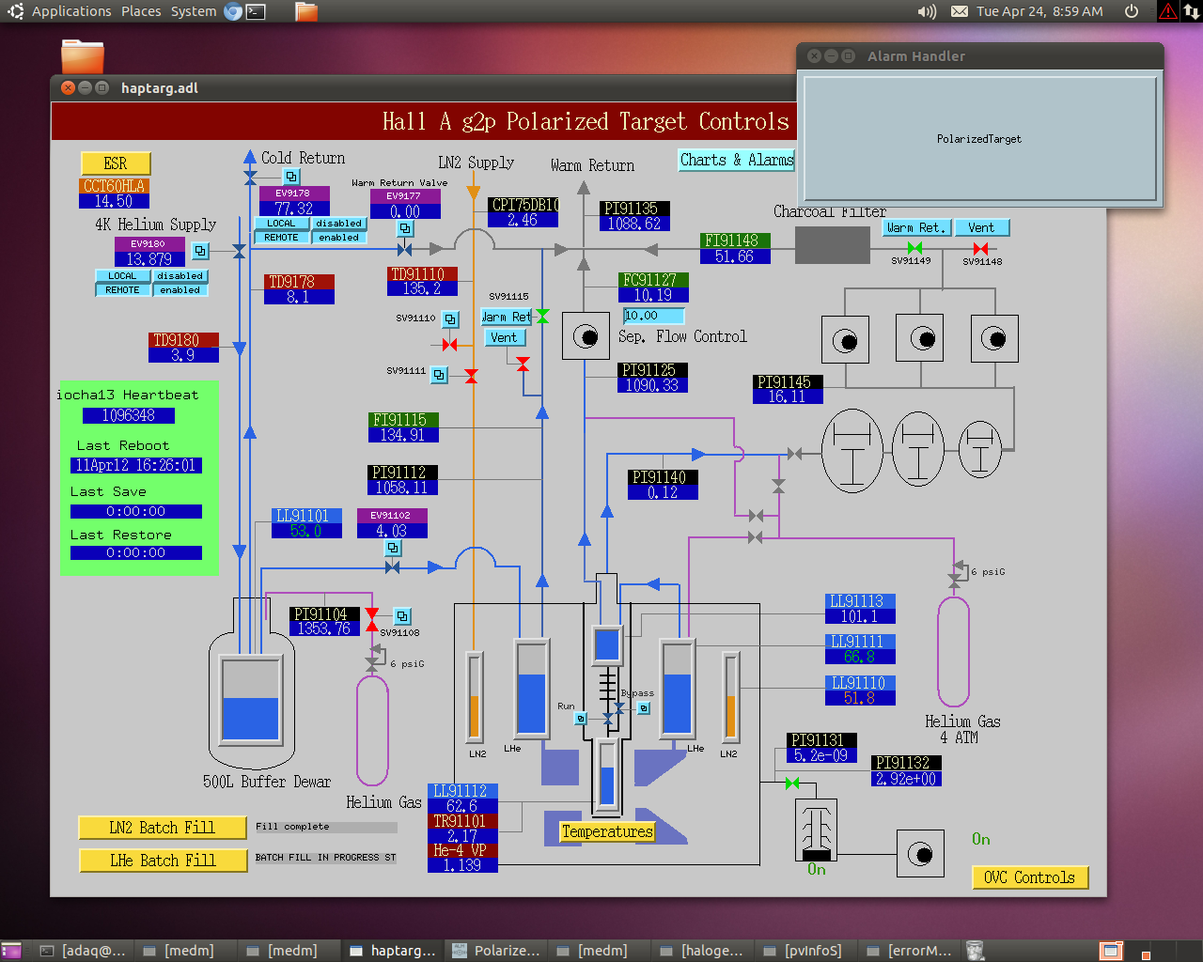Click the PI91135 pressure readout 1088.62
Screen dimensions: 1203x962
[634, 224]
